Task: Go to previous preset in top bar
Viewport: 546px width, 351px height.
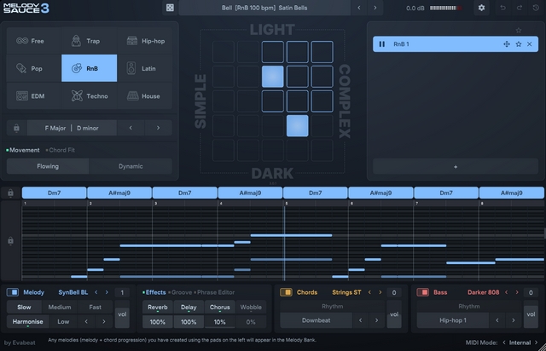Action: [359, 8]
